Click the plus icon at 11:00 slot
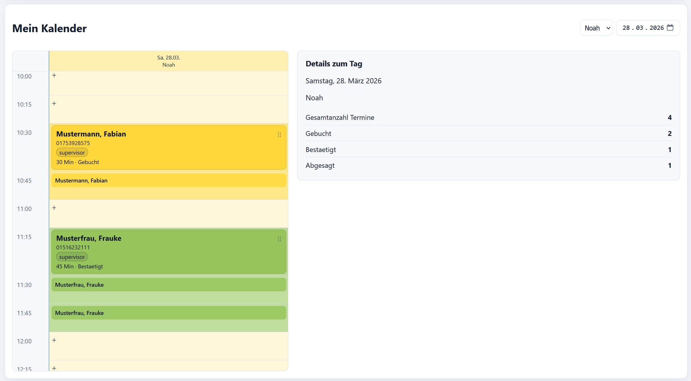 pyautogui.click(x=54, y=208)
